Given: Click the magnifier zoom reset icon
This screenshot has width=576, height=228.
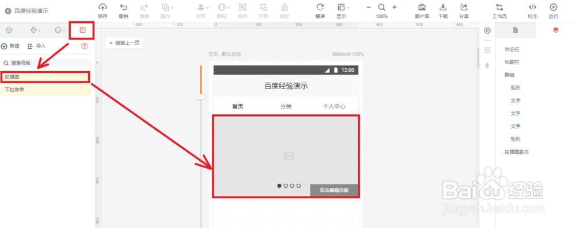Looking at the screenshot, I should pos(382,7).
